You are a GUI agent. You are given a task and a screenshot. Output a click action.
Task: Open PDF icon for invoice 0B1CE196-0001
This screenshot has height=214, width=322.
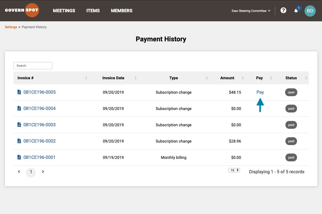(x=19, y=157)
